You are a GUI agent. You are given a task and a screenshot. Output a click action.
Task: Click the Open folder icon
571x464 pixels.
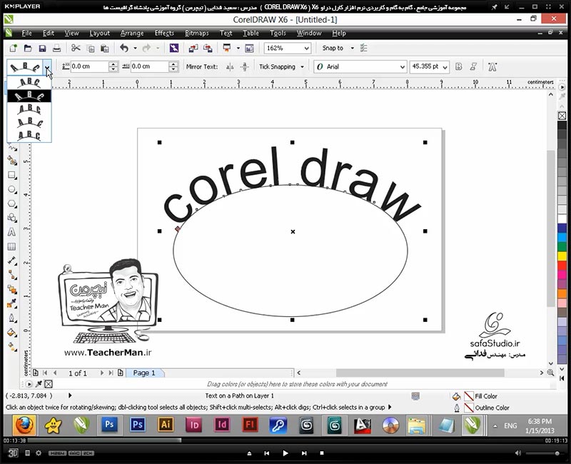point(28,48)
